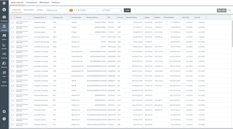Sort by Bank account no. column header

tap(92, 18)
